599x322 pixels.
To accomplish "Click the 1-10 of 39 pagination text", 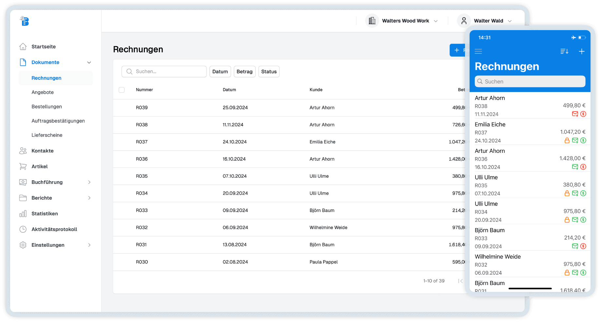I will [x=434, y=281].
